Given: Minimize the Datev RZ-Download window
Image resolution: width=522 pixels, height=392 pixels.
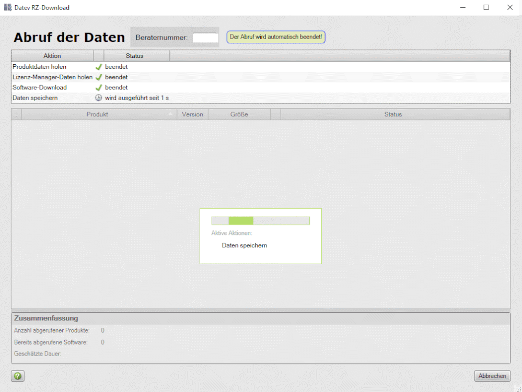Looking at the screenshot, I should pos(463,7).
